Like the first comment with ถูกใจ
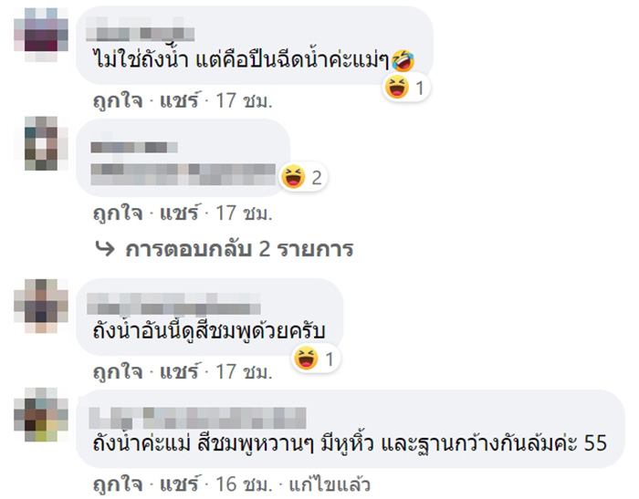The width and height of the screenshot is (639, 499). click(118, 99)
